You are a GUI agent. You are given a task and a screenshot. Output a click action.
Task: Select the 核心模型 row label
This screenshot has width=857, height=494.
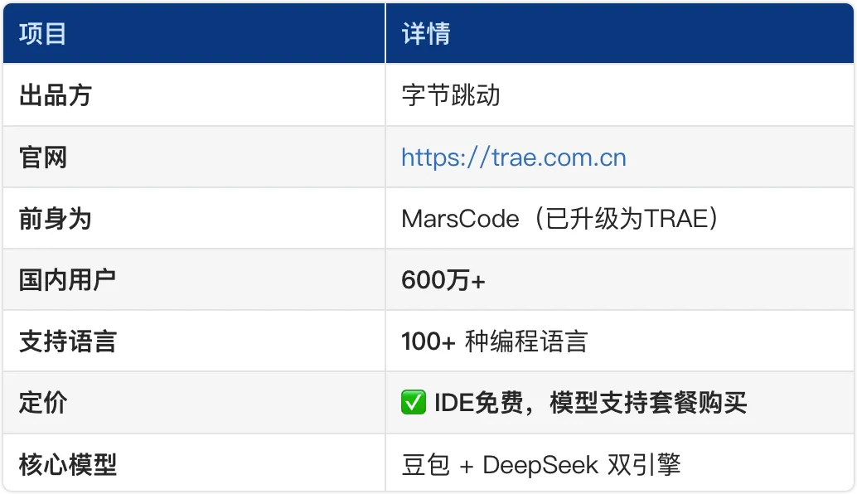tap(67, 465)
